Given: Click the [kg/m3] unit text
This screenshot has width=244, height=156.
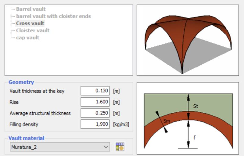Looking at the screenshot, I should pos(121,124).
